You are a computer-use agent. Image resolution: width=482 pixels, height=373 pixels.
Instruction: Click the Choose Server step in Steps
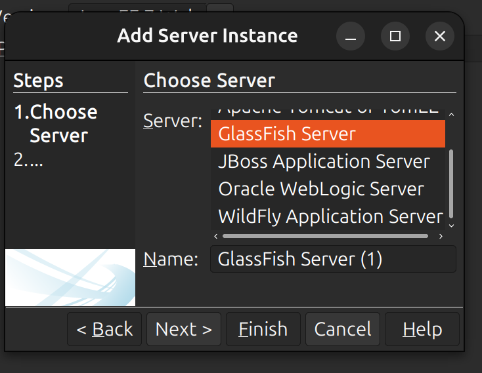(x=56, y=123)
